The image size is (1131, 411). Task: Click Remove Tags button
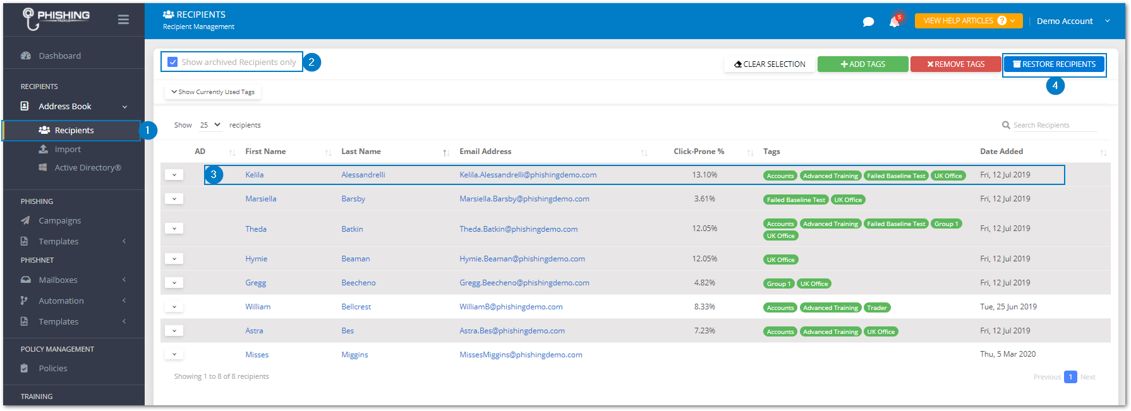click(x=955, y=64)
